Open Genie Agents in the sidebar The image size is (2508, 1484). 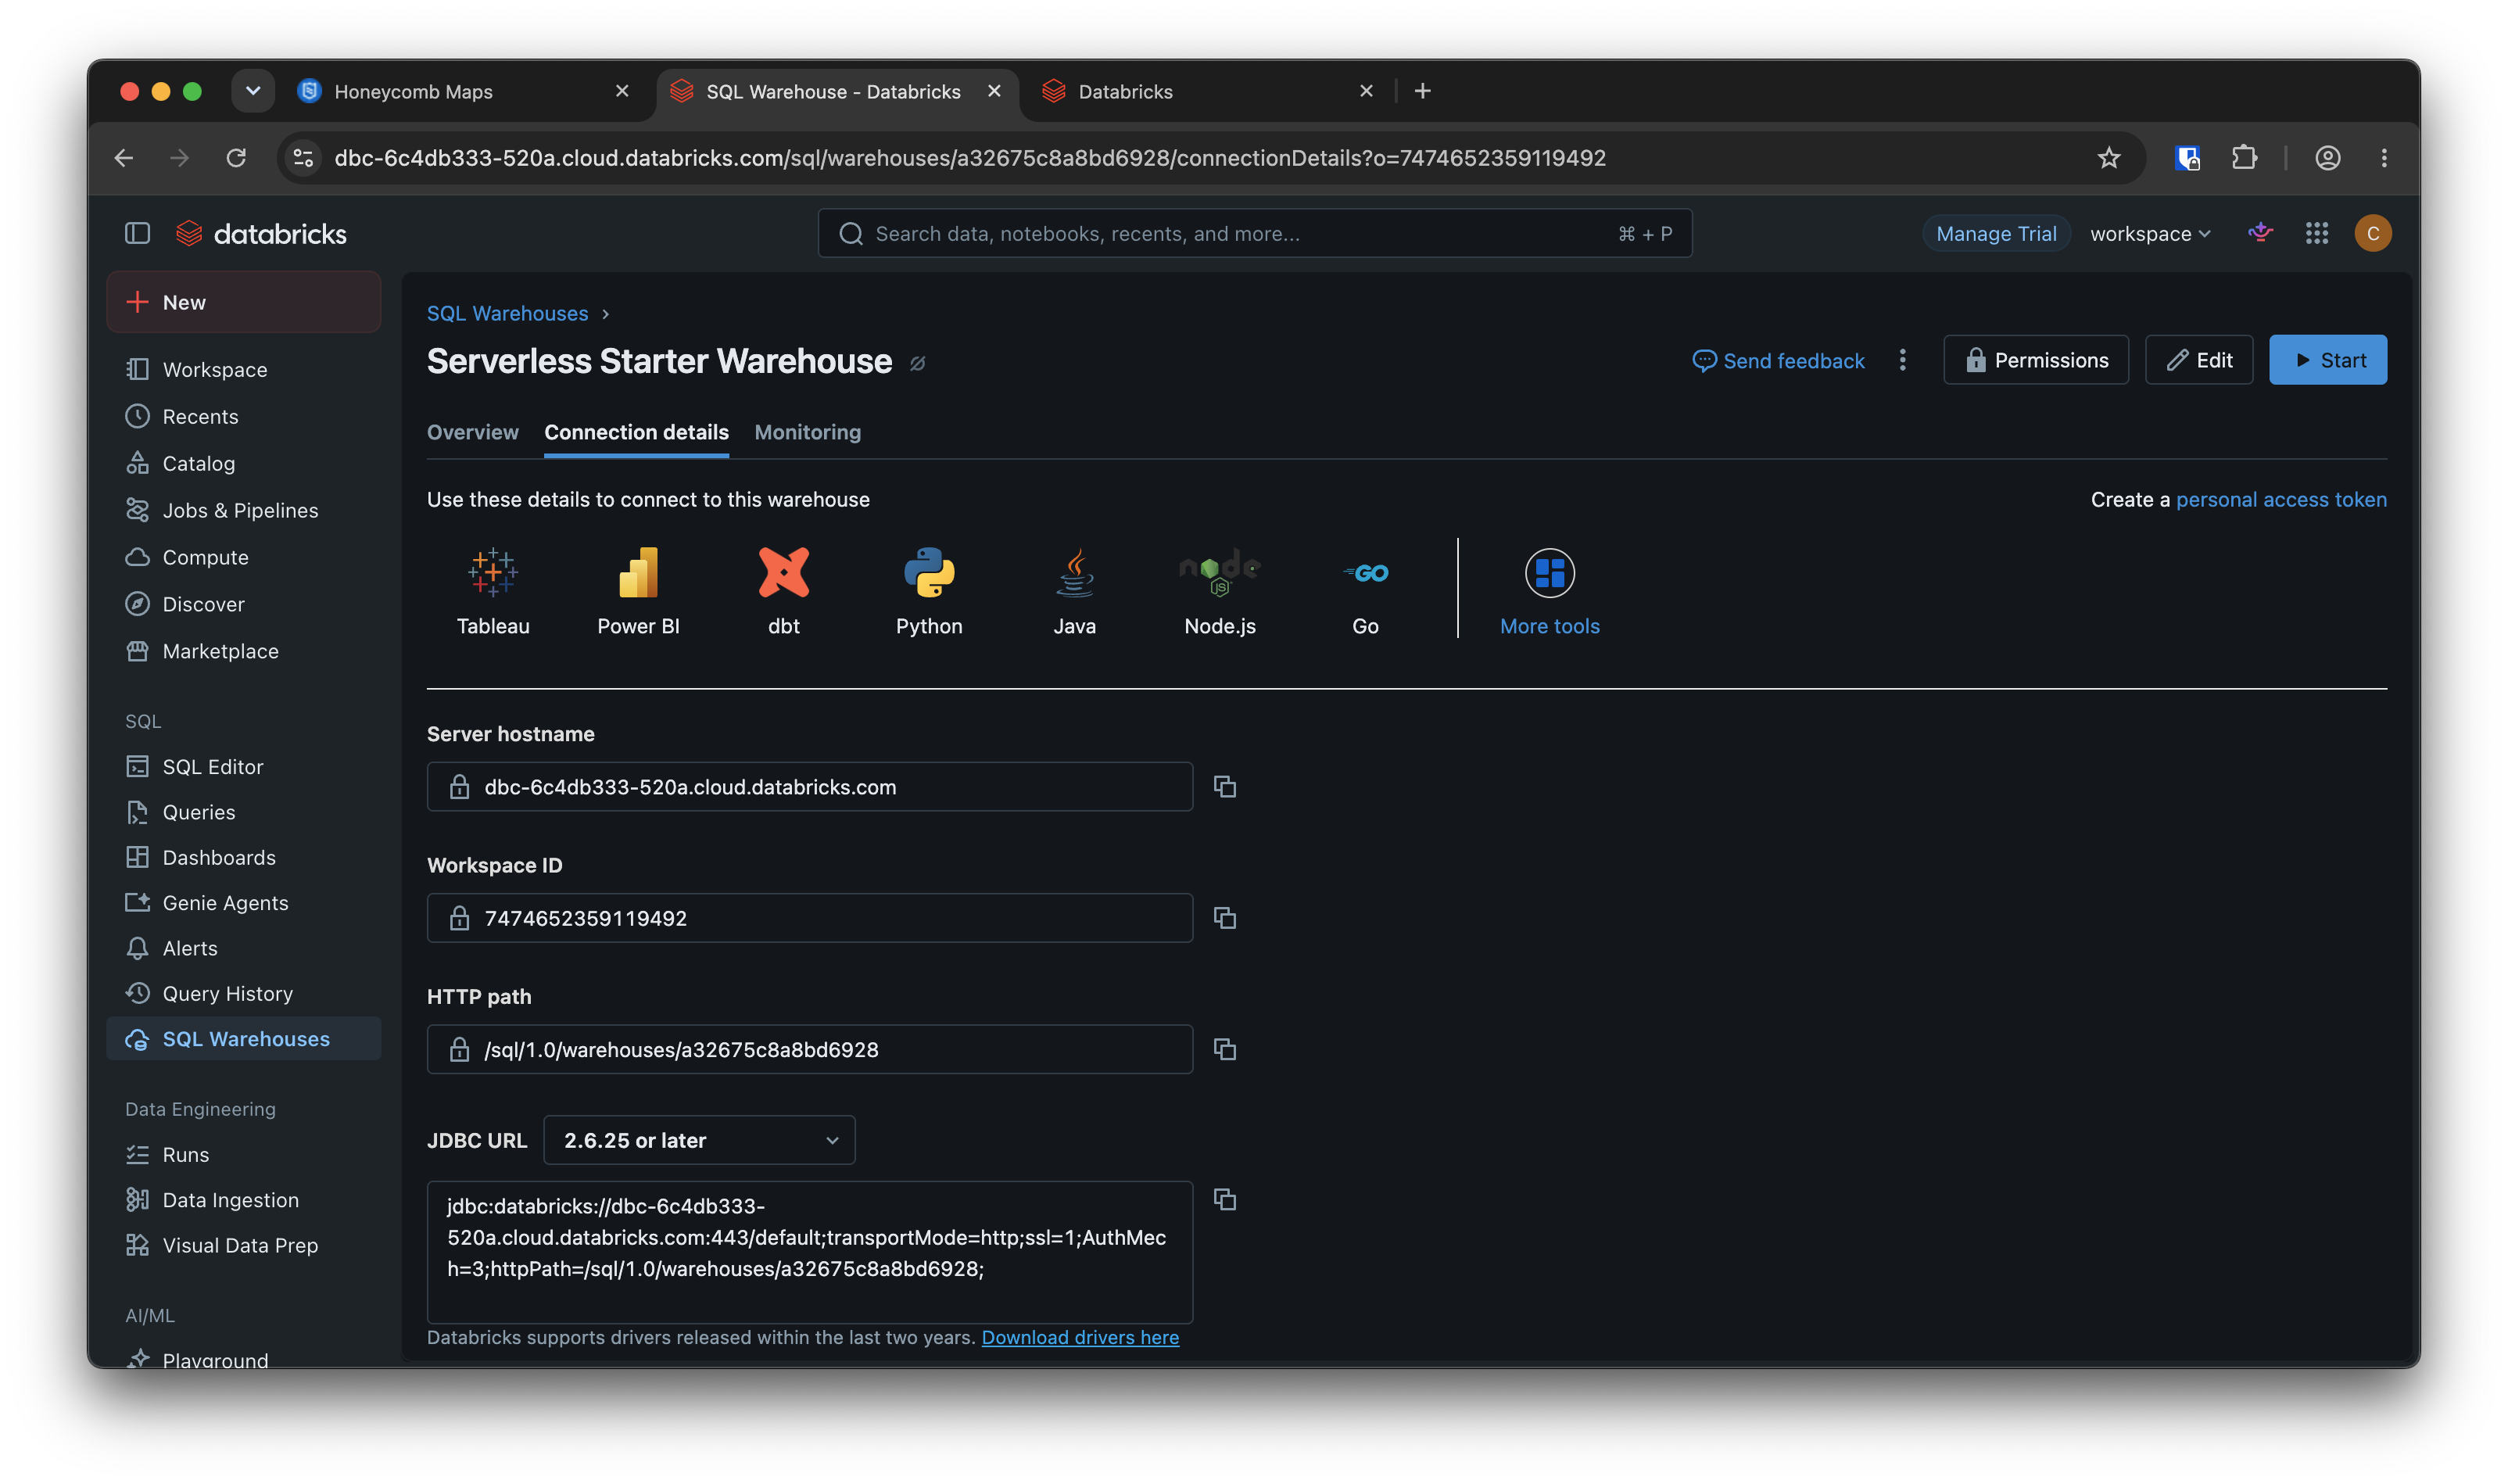(243, 902)
